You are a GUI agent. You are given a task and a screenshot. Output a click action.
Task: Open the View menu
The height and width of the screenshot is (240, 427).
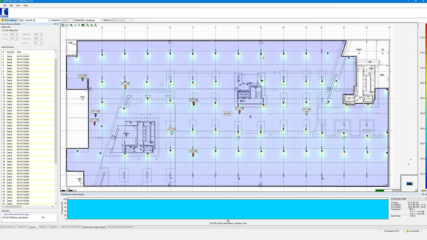[18, 6]
